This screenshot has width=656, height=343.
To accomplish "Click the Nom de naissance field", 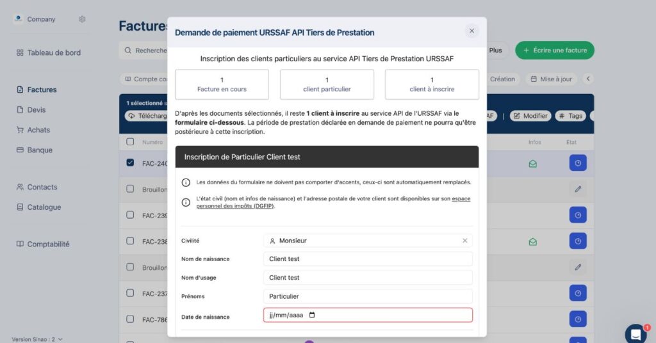I will click(x=368, y=259).
